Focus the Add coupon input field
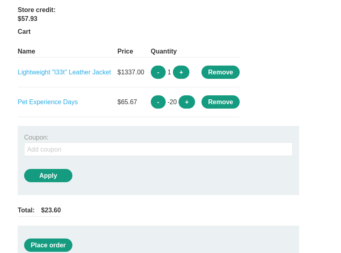This screenshot has height=253, width=341. tap(158, 149)
